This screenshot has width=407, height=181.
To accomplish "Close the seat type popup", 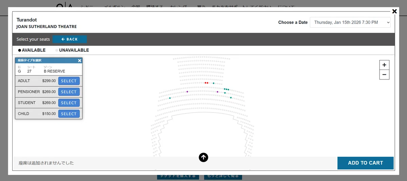I will pyautogui.click(x=80, y=60).
